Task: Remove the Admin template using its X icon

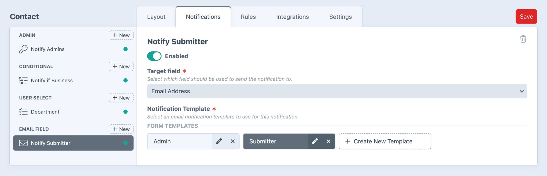Action: click(x=233, y=141)
